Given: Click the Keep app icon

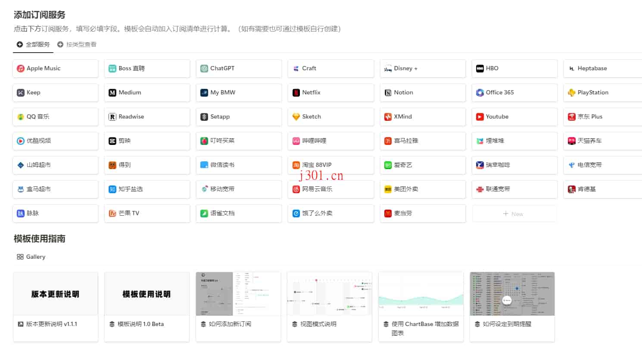Looking at the screenshot, I should (21, 93).
